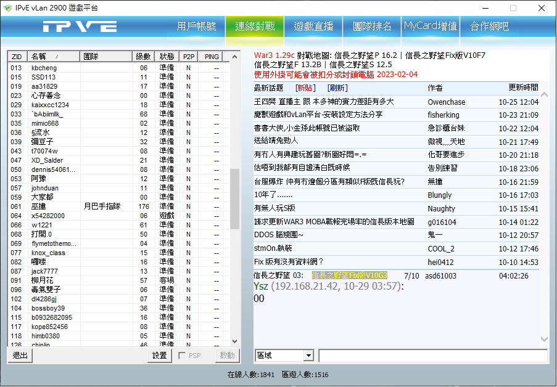Click the user list scrollbar thumb
The width and height of the screenshot is (557, 387).
(234, 199)
